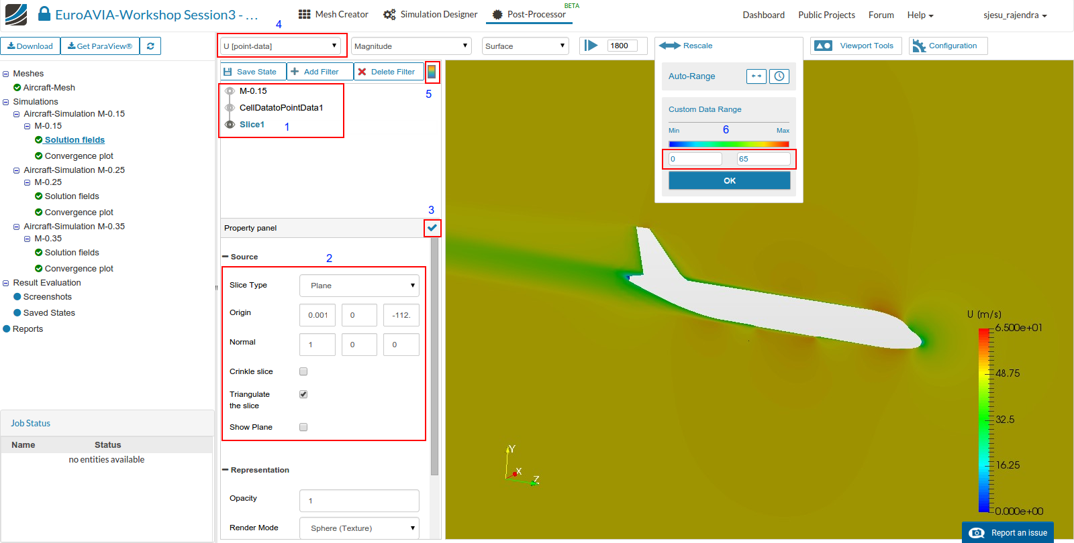
Task: Click the project lock icon
Action: pos(44,13)
